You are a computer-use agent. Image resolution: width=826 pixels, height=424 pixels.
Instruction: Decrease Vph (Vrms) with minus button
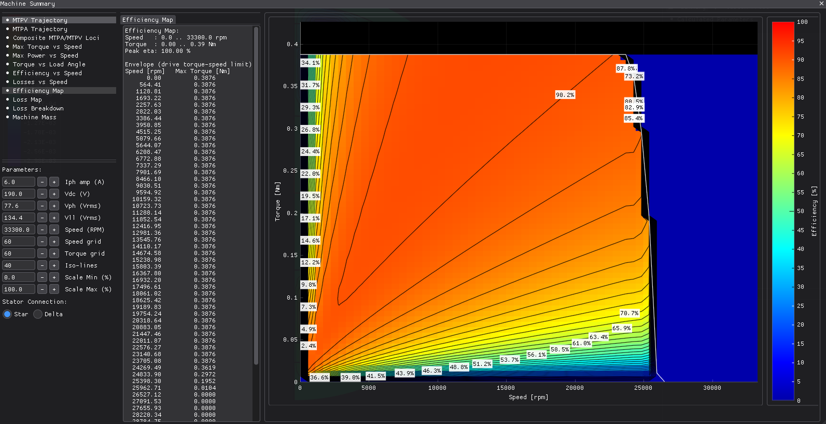(x=42, y=206)
